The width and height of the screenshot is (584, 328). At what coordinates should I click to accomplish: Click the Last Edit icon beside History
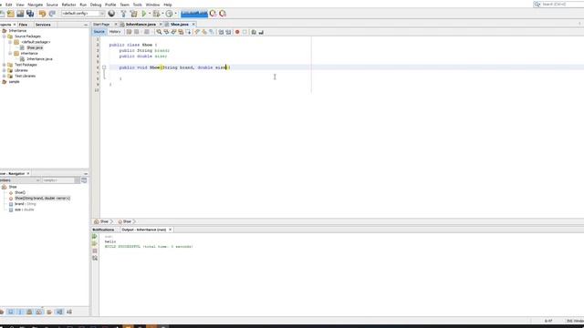(129, 32)
